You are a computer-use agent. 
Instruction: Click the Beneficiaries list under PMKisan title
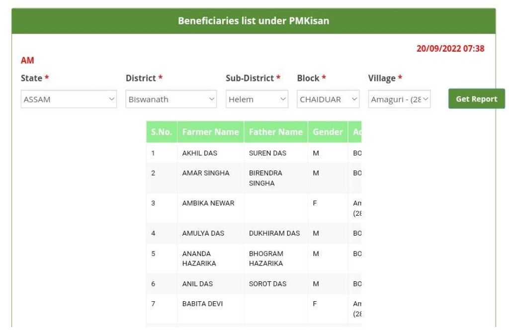click(254, 20)
